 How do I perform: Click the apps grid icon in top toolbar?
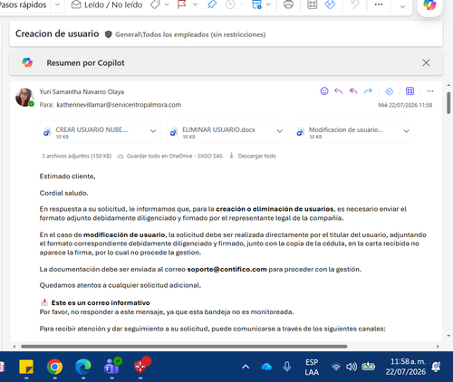[312, 5]
